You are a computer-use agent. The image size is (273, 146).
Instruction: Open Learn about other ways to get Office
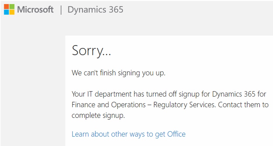tap(128, 134)
